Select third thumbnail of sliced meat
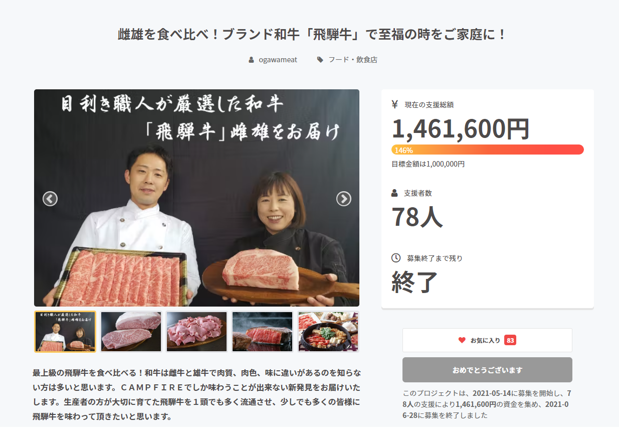The width and height of the screenshot is (619, 428). point(197,332)
